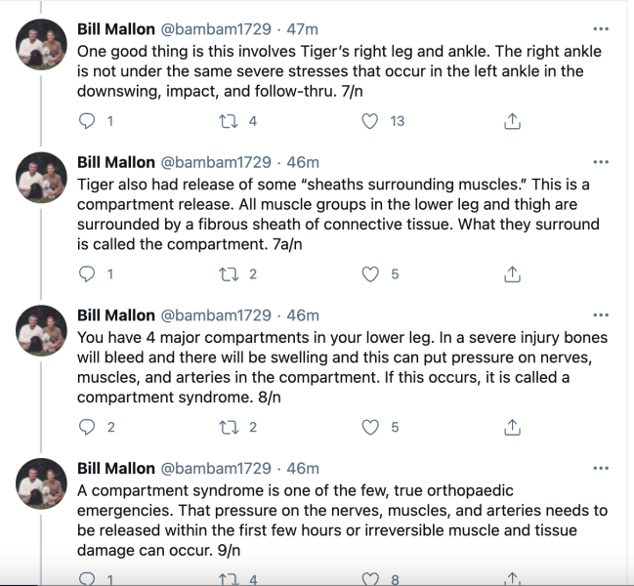
Task: Like the 8/n four compartments tweet
Action: (370, 427)
